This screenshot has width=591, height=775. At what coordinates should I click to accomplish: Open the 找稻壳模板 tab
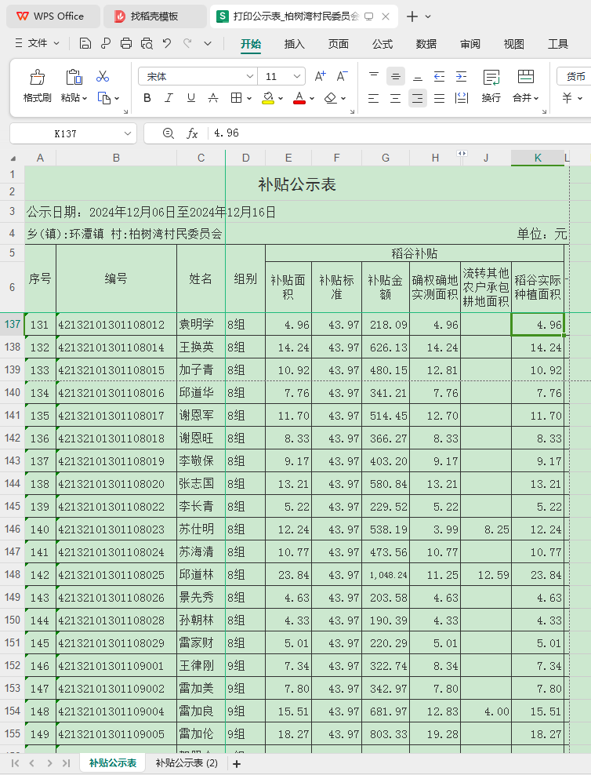point(154,16)
